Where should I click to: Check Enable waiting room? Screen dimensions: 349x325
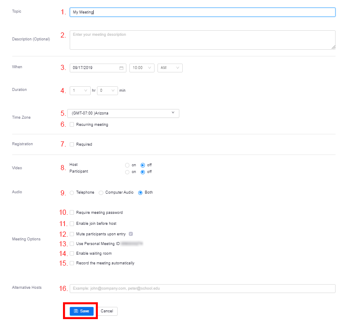72,253
